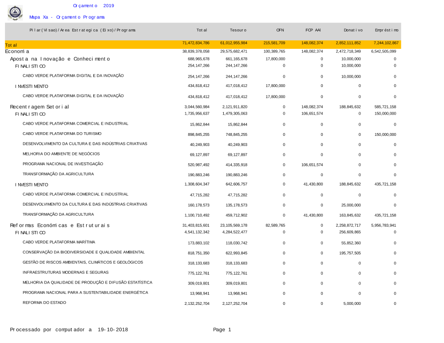The image size is (444, 343).
Task: Select PROGRAMA NACIONAL DE INVESTIGAÇÃO row
Action: (63, 164)
